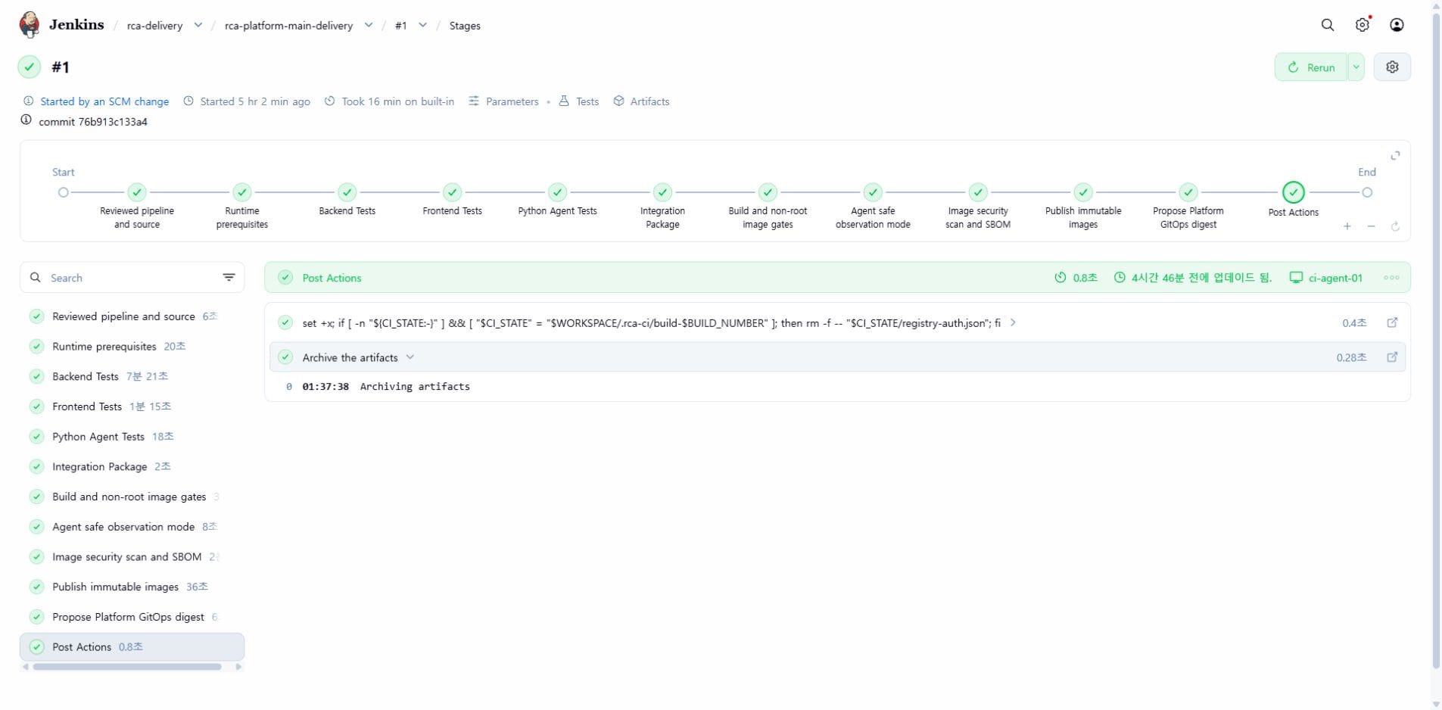Select Frontend Tests in the stage list
Screen dimensions: 1442x710
point(132,406)
